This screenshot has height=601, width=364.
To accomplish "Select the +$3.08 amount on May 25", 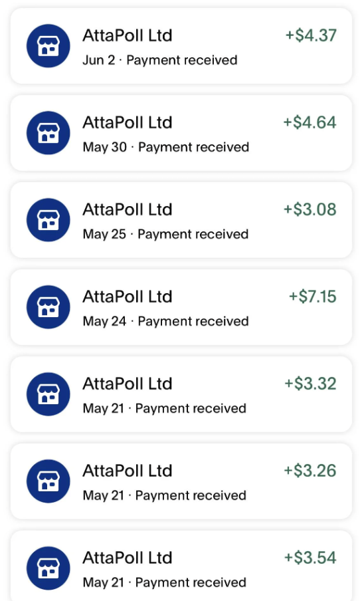I will tap(310, 209).
